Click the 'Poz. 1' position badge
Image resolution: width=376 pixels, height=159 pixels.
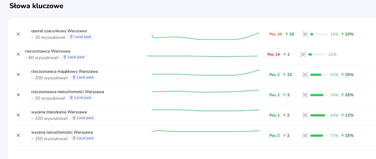coord(274,115)
